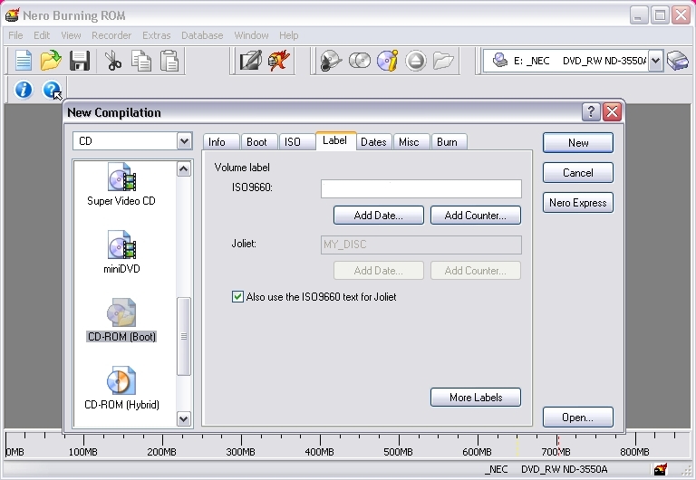Select the CD-ROM (Hybrid) compilation type

pyautogui.click(x=121, y=388)
